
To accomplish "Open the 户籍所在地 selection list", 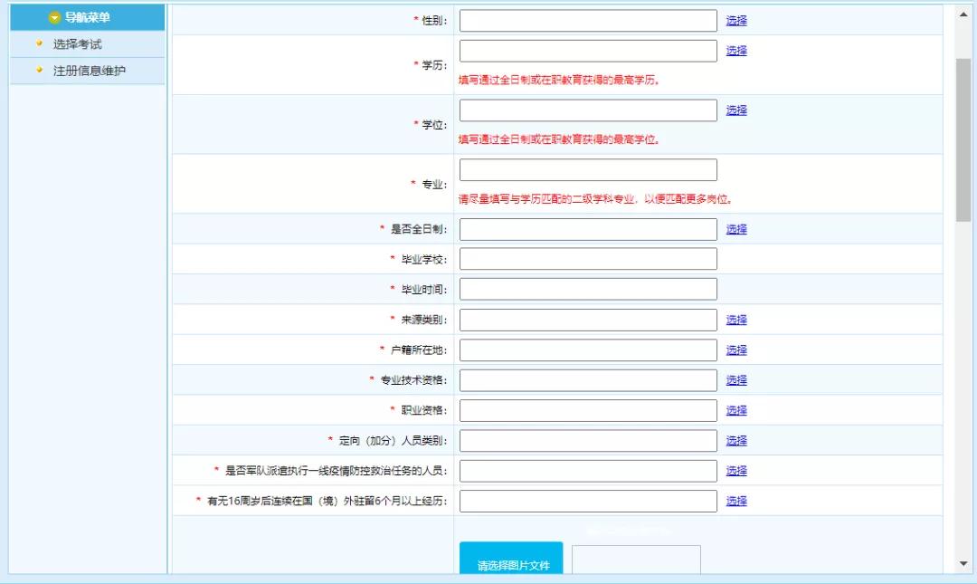I will tap(735, 349).
